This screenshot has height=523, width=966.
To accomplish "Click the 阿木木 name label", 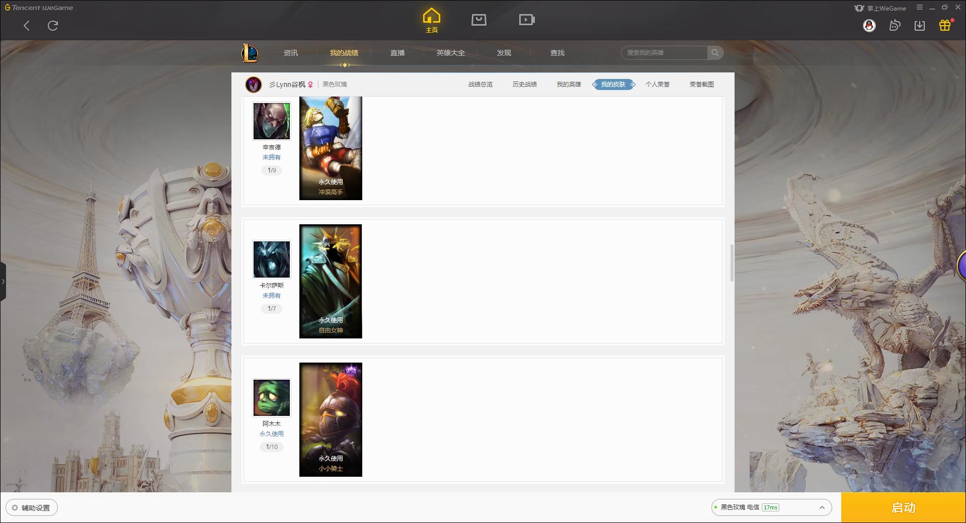I will (272, 424).
